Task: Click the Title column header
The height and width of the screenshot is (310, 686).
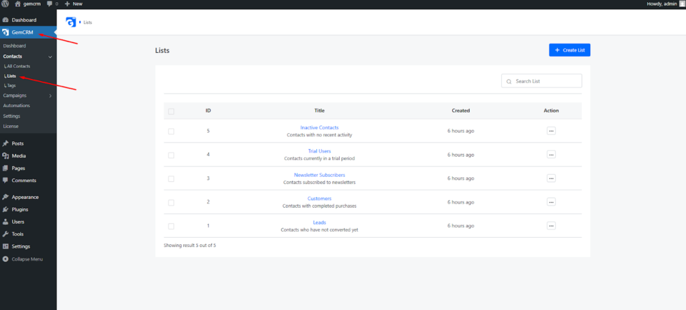Action: click(x=320, y=110)
